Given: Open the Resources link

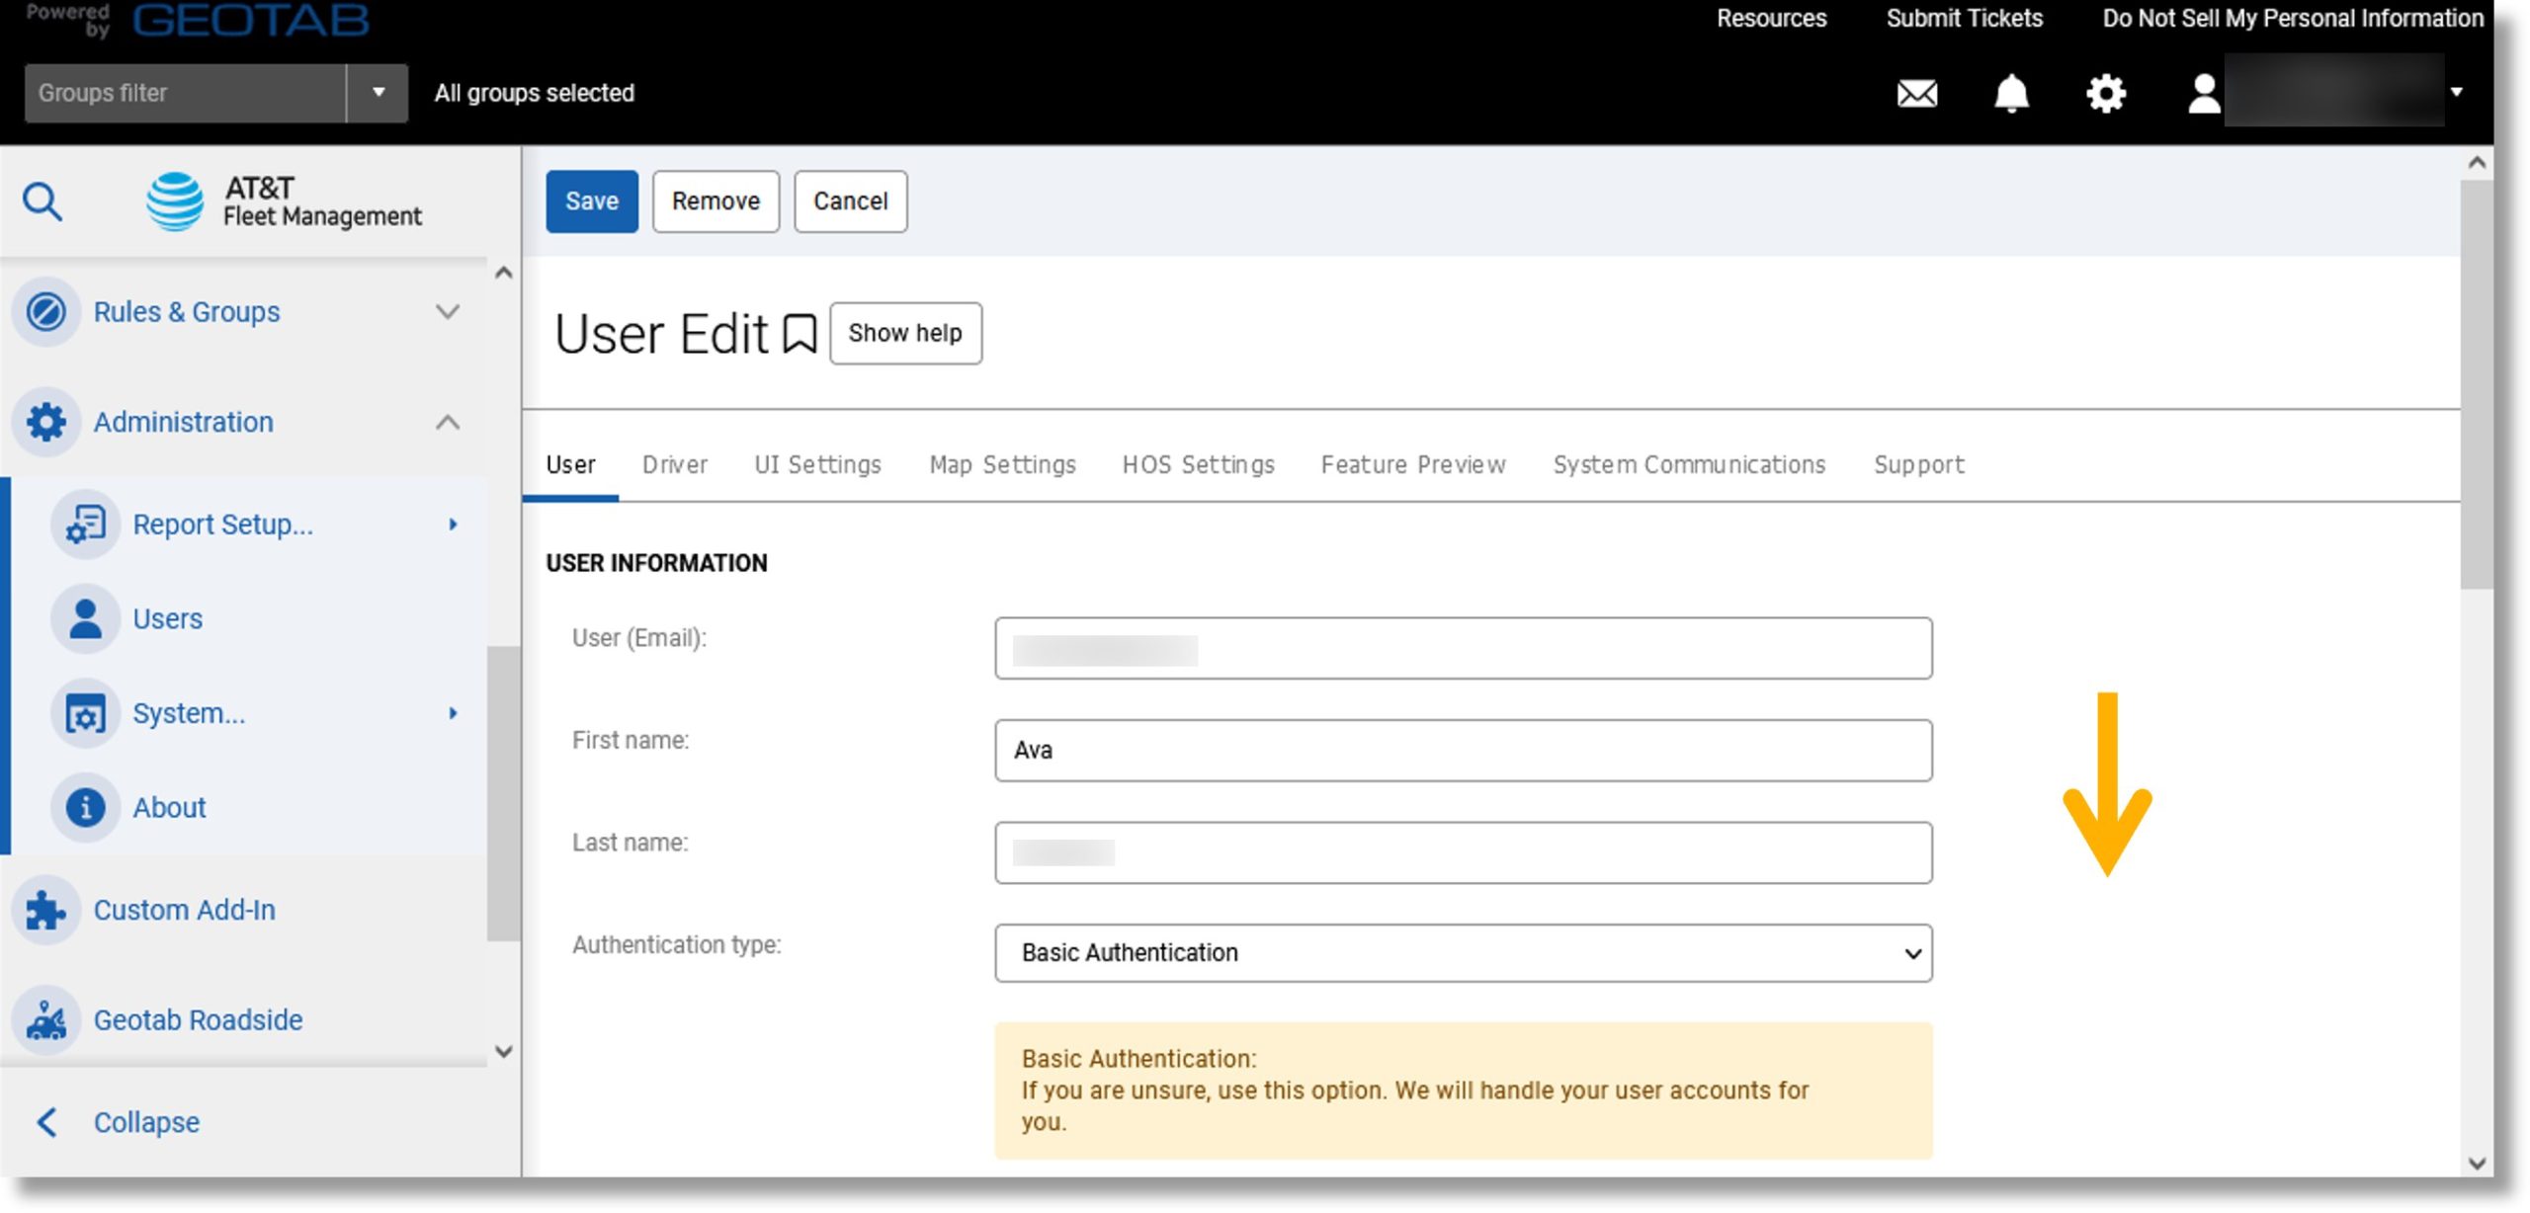Looking at the screenshot, I should [1771, 19].
